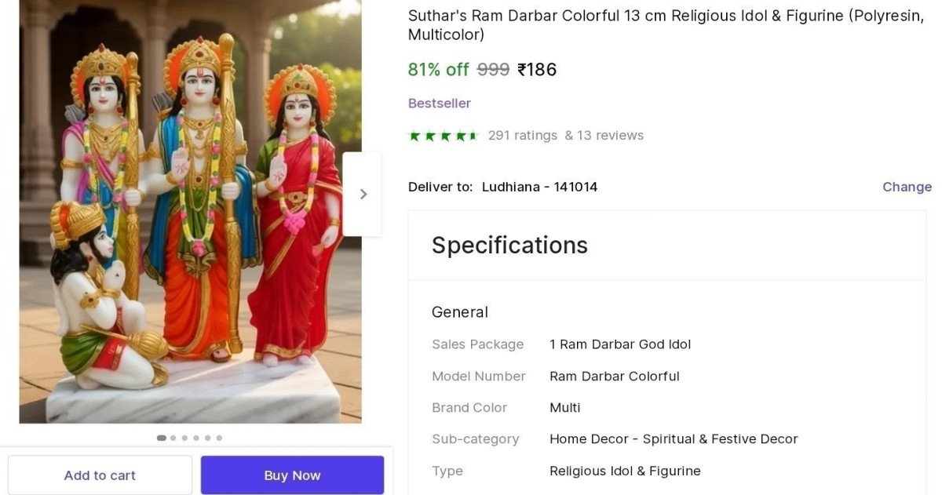Click the Model Number value
The image size is (942, 495).
point(614,377)
